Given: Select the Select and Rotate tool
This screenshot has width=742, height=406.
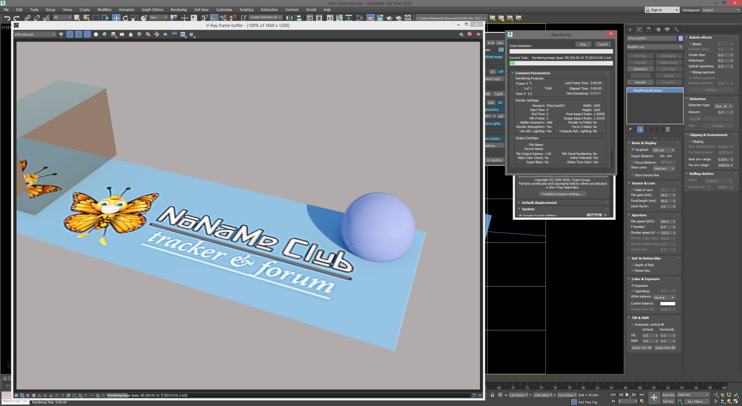Looking at the screenshot, I should tap(126, 18).
